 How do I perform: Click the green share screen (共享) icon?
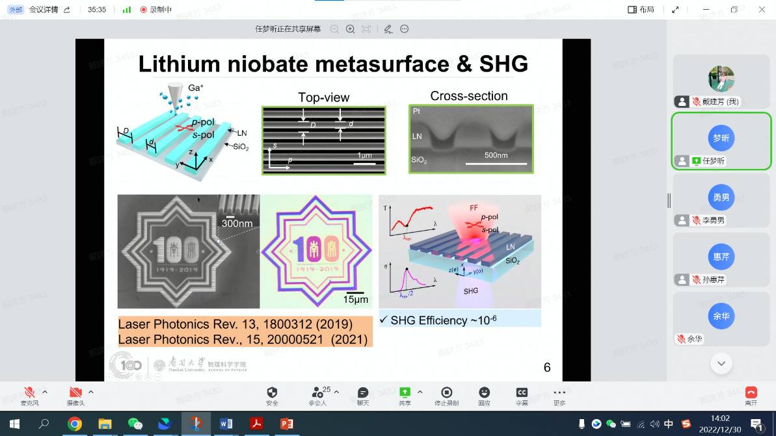coord(405,393)
